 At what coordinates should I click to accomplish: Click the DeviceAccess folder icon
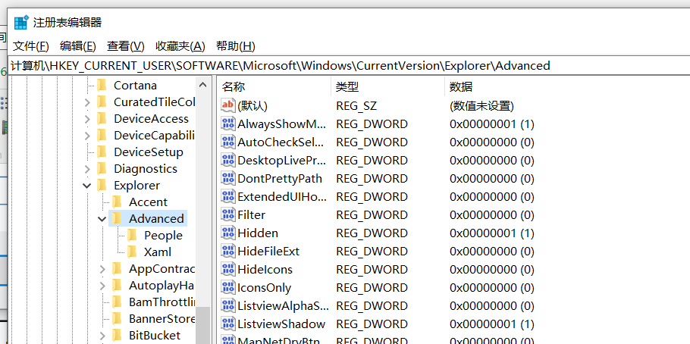point(102,118)
